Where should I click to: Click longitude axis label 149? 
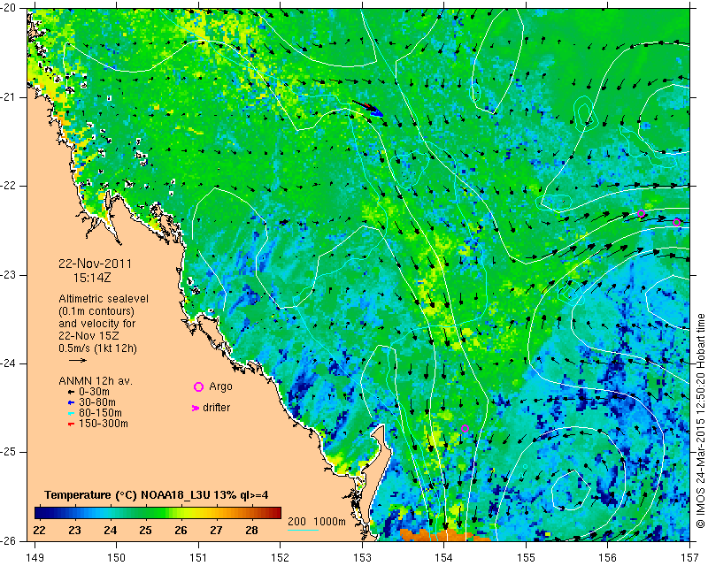35,558
